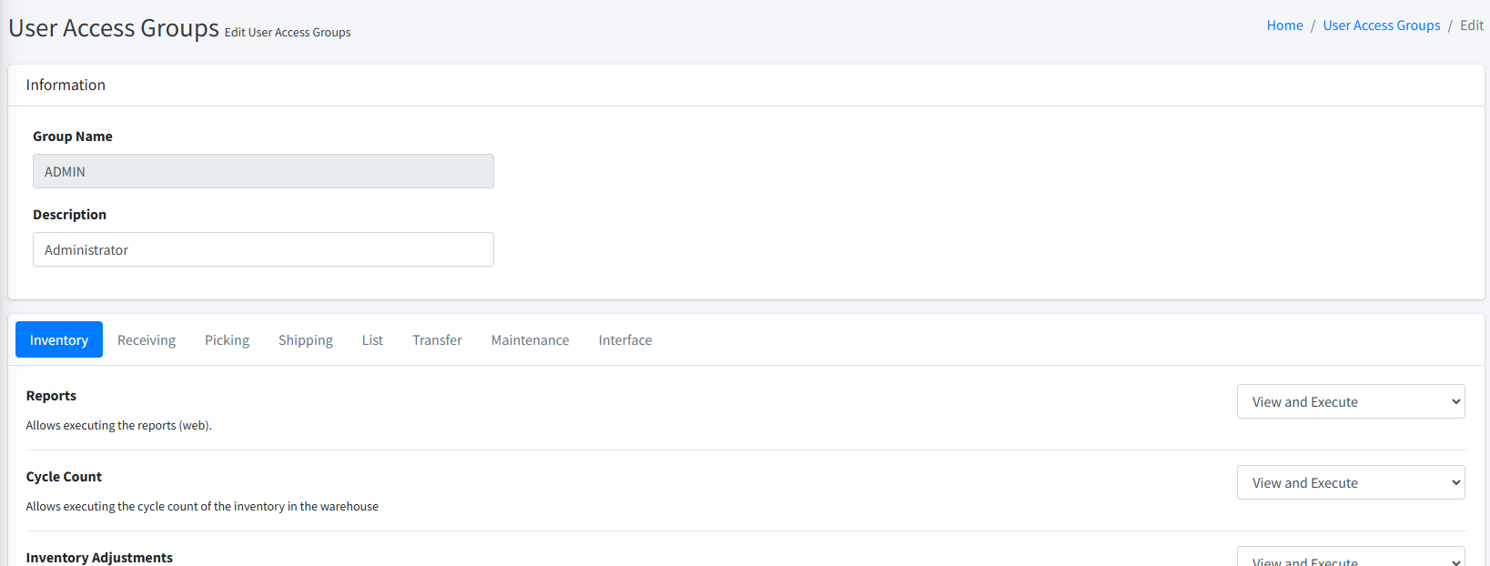Switch to the Receiving tab
The image size is (1490, 566).
tap(147, 340)
